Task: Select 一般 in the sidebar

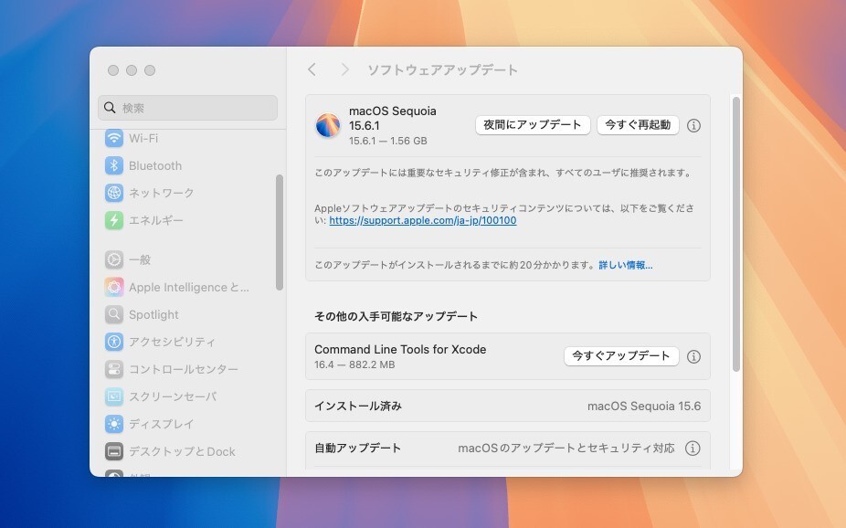Action: click(x=140, y=259)
